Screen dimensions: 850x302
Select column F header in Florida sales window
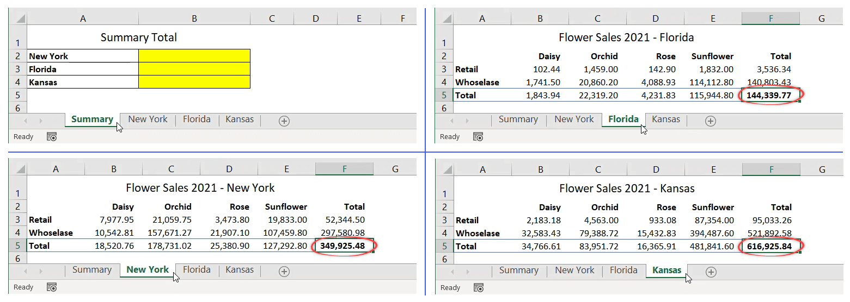tap(770, 19)
